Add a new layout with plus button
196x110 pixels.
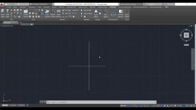click(27, 105)
